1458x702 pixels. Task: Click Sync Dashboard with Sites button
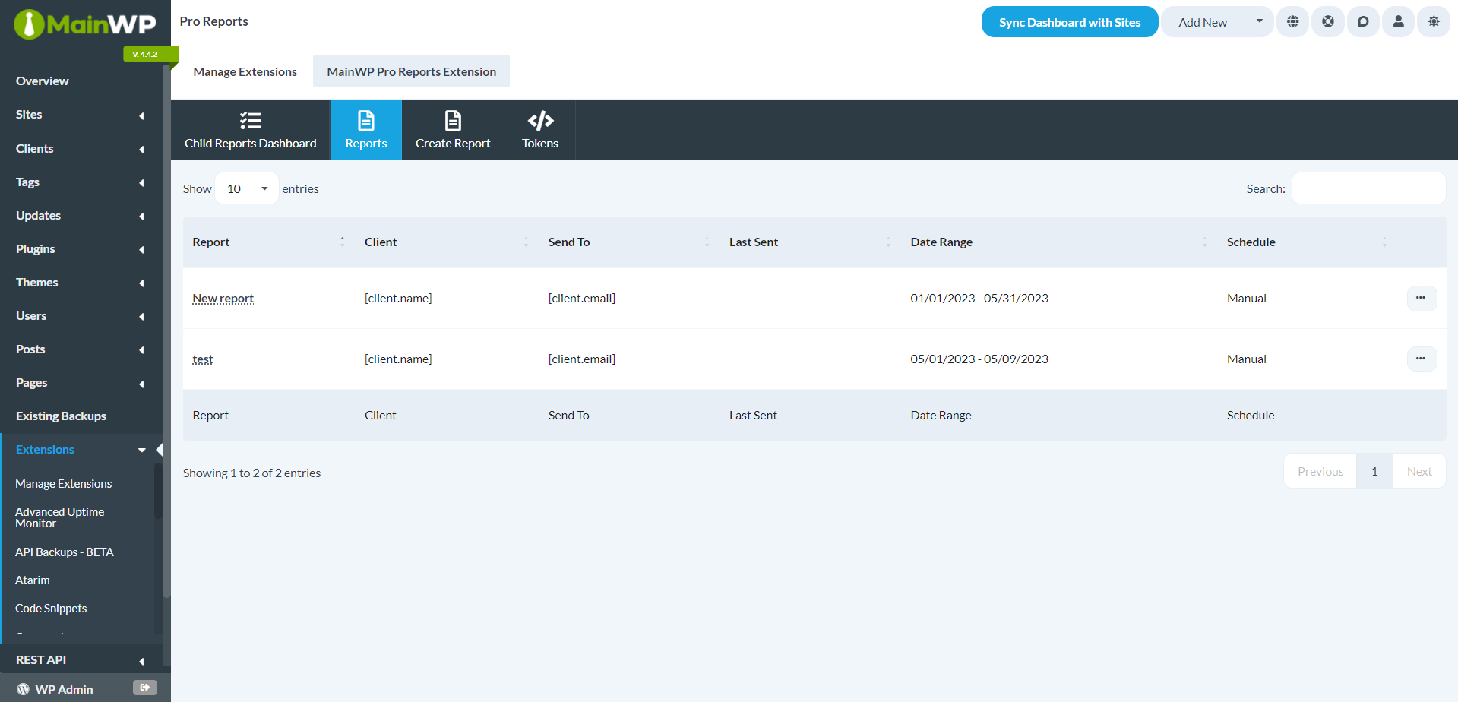(x=1070, y=22)
